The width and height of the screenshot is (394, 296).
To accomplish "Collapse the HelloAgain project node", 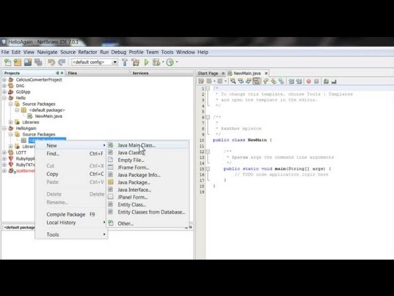I will pyautogui.click(x=4, y=128).
